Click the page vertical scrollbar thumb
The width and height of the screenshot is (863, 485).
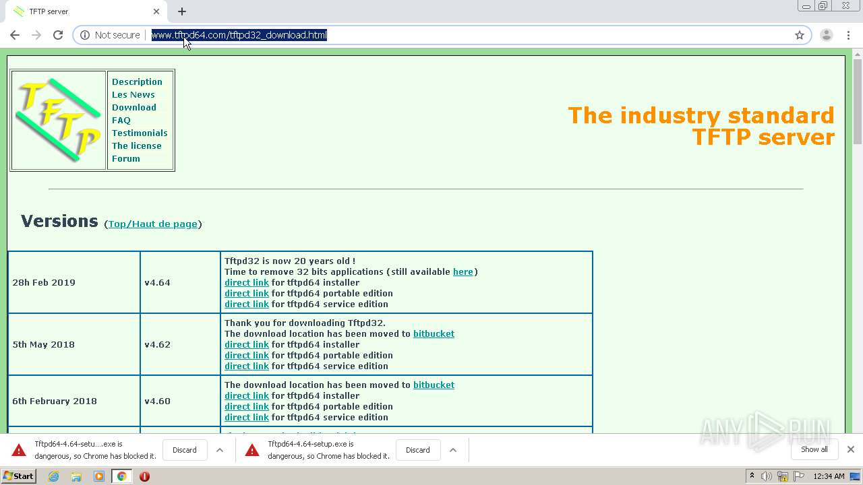point(858,101)
